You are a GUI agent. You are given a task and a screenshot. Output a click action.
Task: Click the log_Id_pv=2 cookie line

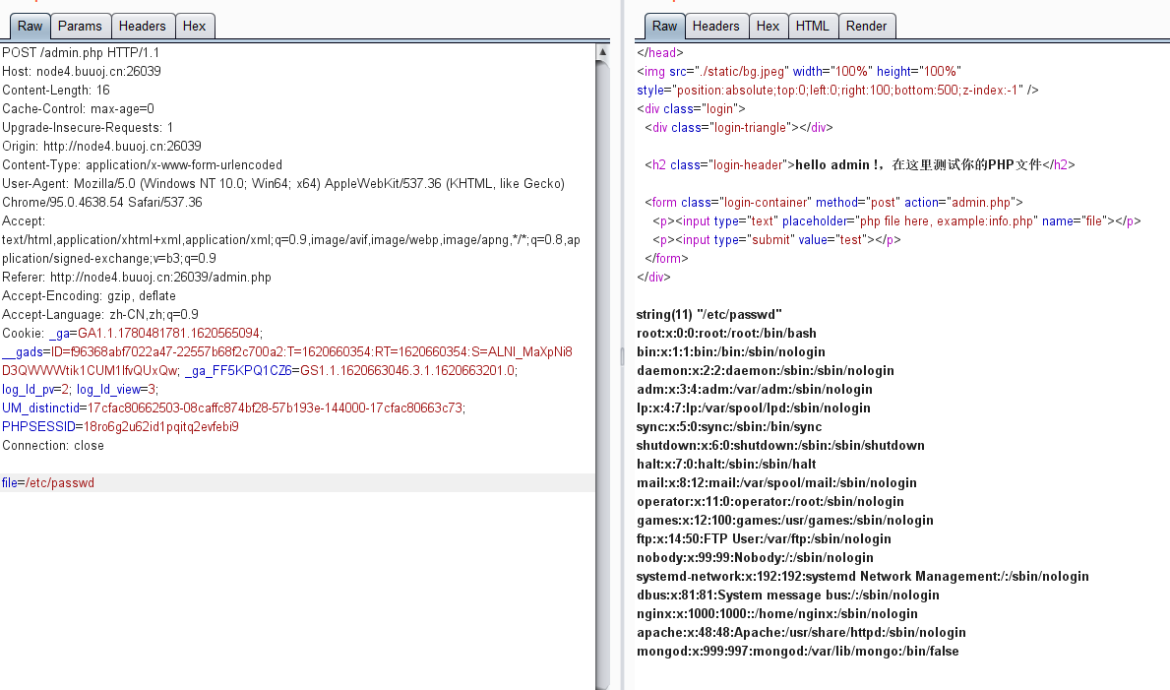80,389
